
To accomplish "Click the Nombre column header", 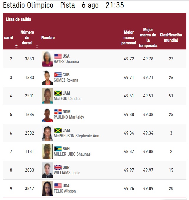I will 48,38.
